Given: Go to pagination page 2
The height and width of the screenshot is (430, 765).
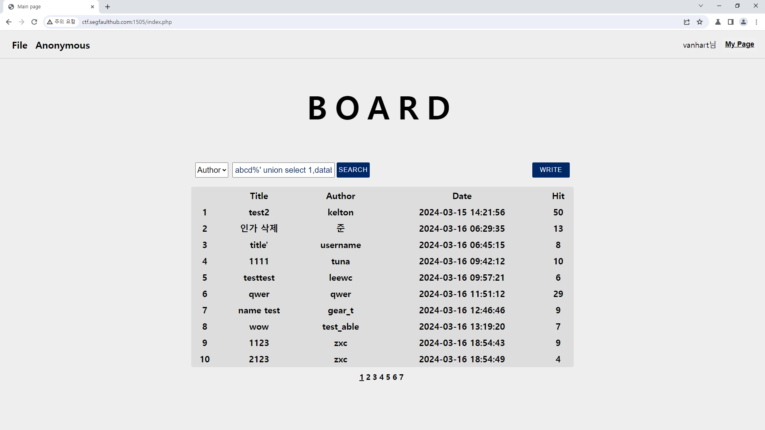Looking at the screenshot, I should [368, 377].
